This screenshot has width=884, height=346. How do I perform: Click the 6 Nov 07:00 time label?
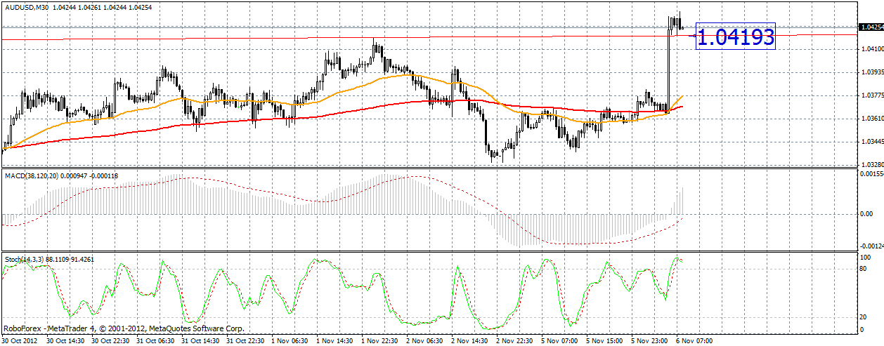click(x=694, y=340)
